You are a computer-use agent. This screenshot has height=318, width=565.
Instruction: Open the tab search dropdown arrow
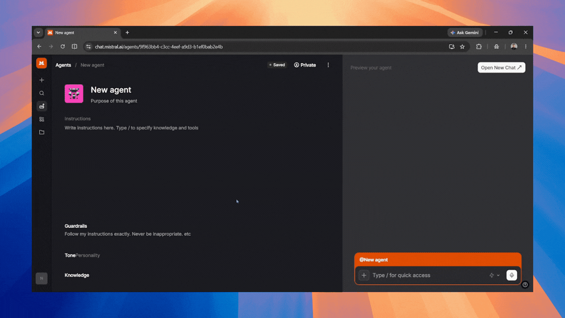pos(38,32)
